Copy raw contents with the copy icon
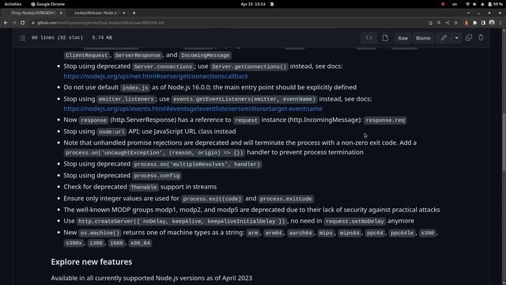The height and width of the screenshot is (285, 506). click(469, 38)
